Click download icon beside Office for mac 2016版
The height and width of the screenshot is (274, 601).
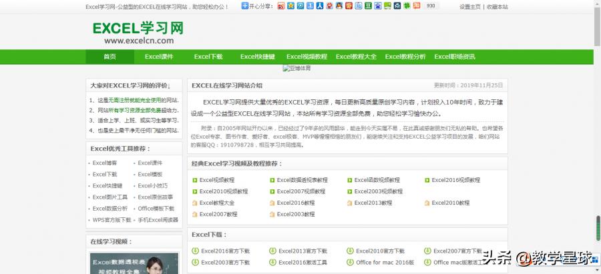point(350,262)
